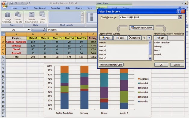Viewport: 189px width, 118px height.
Task: Click Sehwag in axis labels list
Action: (158, 46)
